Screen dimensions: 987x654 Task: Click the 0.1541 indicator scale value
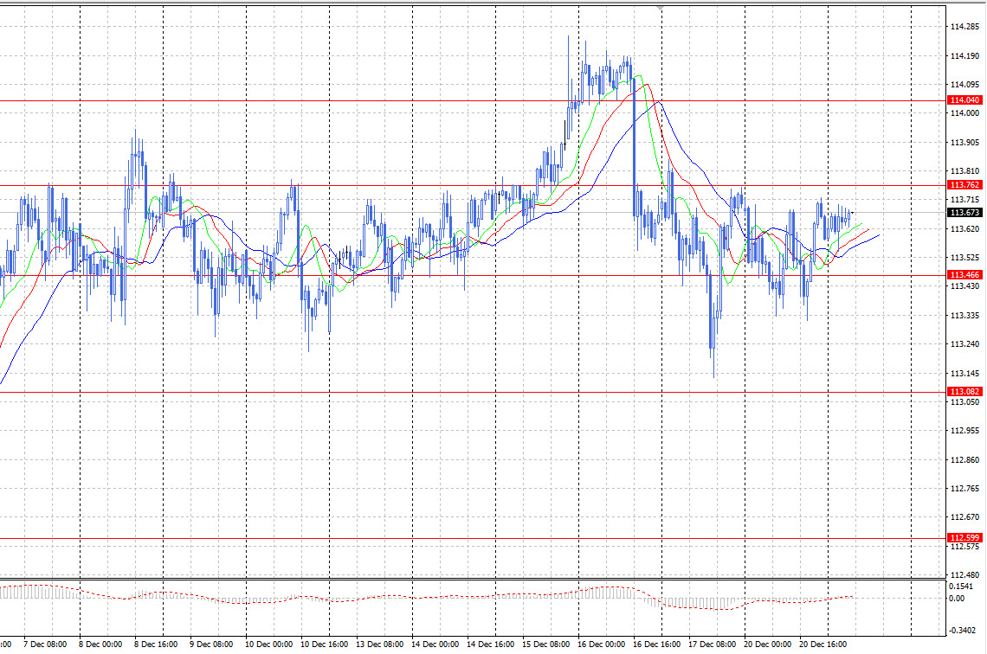[x=960, y=586]
